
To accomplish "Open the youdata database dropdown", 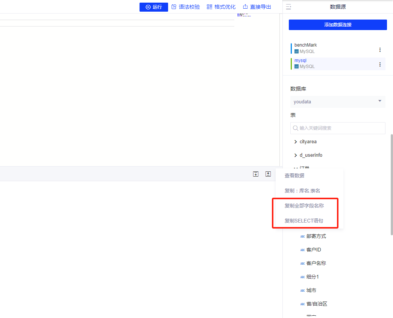I will [x=338, y=101].
